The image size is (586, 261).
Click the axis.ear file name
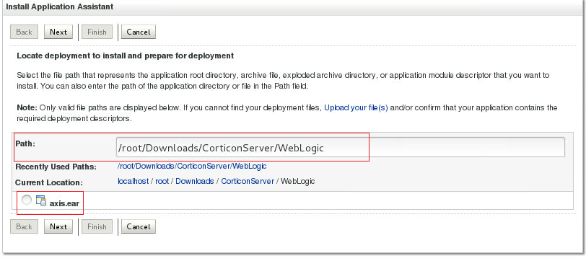click(64, 203)
